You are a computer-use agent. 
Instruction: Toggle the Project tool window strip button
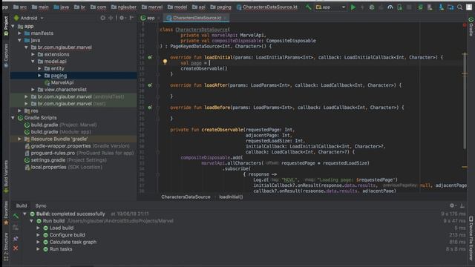[6, 26]
